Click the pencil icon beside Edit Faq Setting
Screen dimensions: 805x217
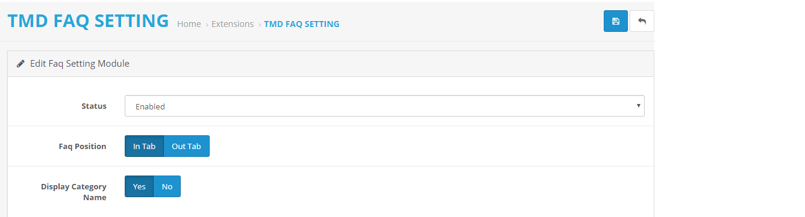click(x=20, y=63)
